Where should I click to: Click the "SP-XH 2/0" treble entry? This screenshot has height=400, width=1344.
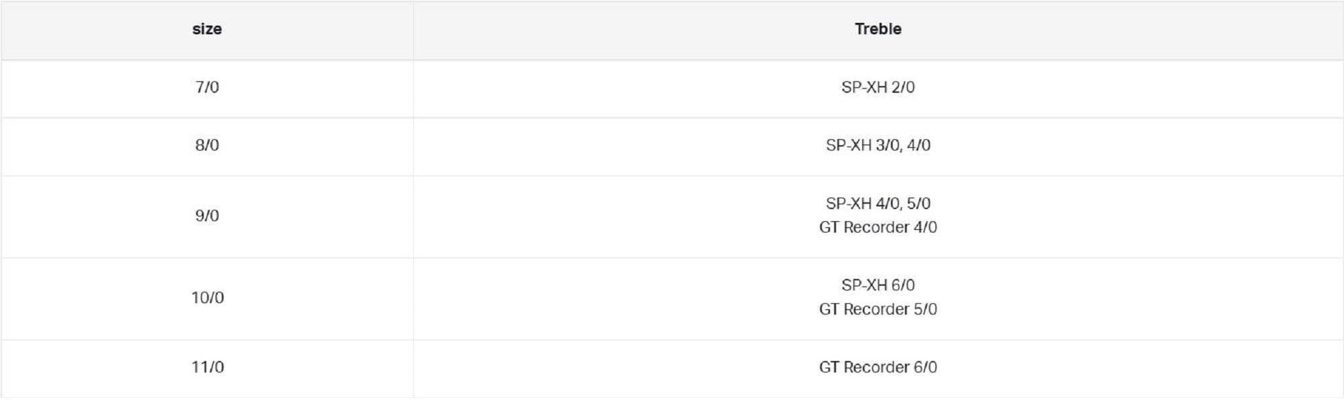pyautogui.click(x=878, y=87)
